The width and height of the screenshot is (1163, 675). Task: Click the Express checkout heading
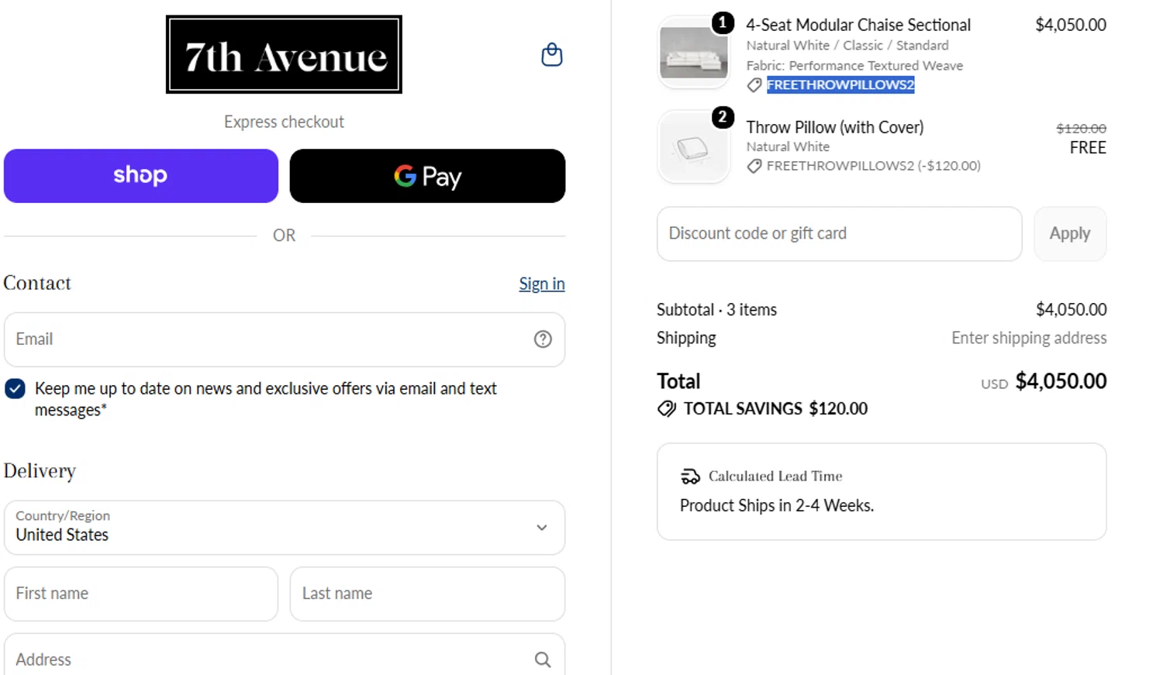point(284,122)
